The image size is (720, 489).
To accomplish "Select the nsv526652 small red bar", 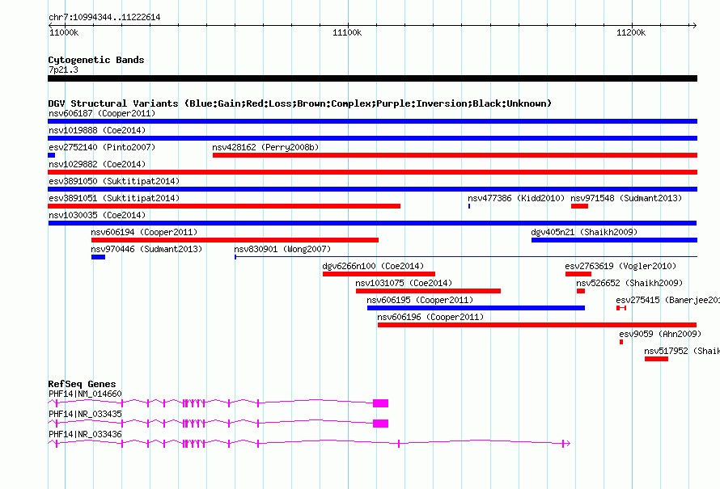I will pos(581,291).
